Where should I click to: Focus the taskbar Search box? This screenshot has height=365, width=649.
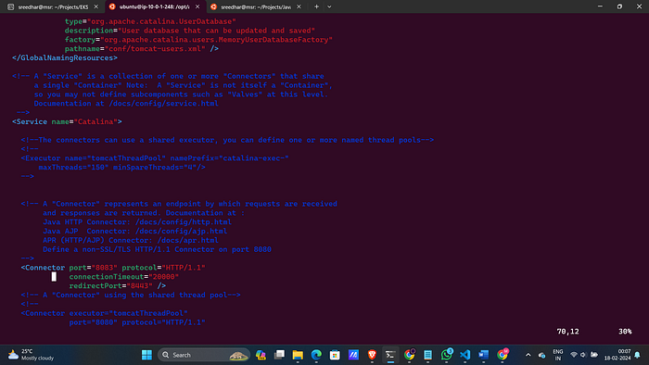tap(204, 355)
